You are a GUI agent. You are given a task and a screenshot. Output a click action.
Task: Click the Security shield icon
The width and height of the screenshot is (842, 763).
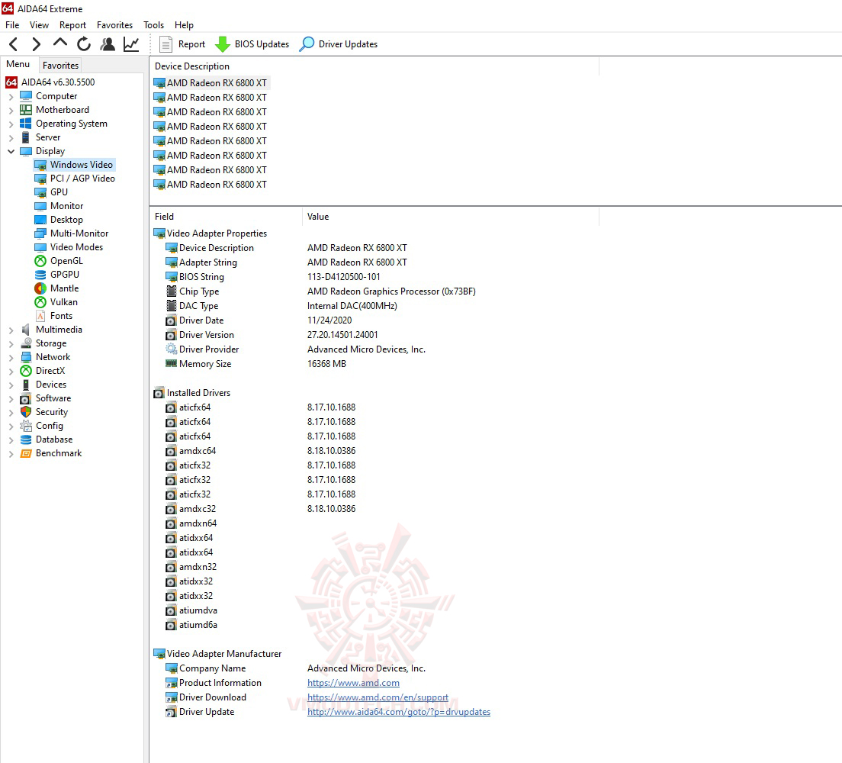coord(26,412)
